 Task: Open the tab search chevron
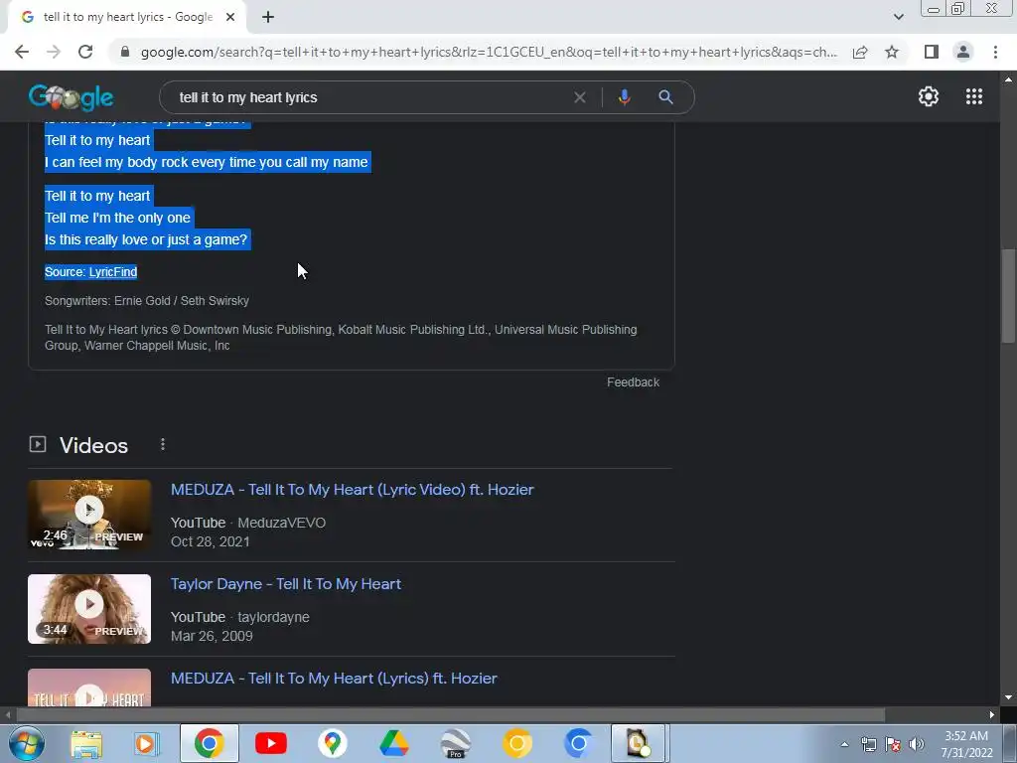(x=898, y=18)
